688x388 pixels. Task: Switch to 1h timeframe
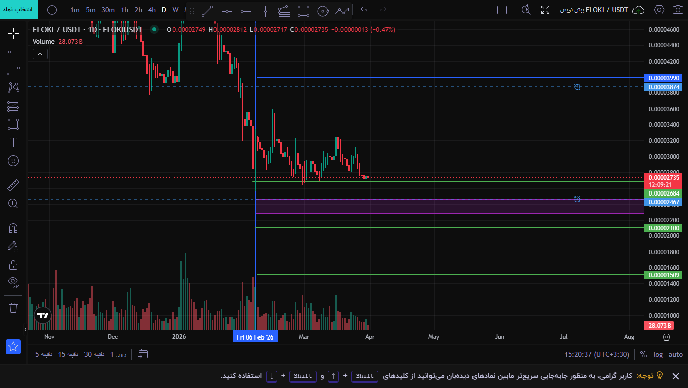tap(124, 10)
